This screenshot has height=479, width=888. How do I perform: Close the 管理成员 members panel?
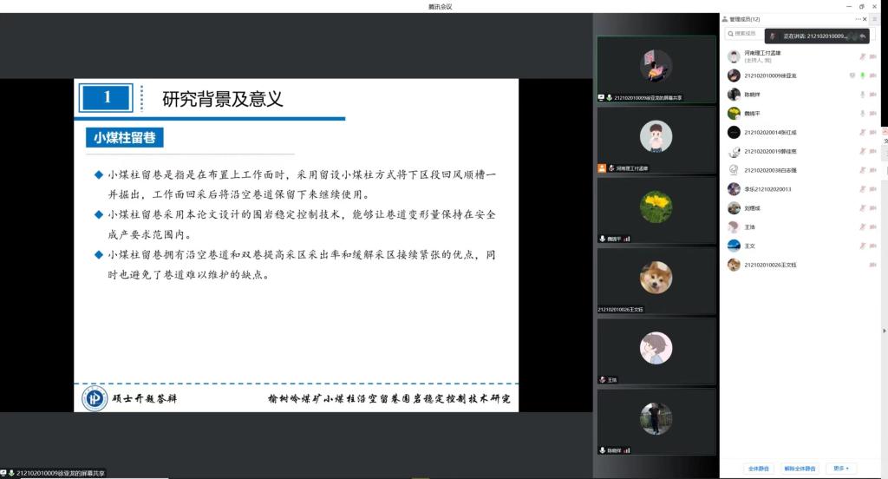pyautogui.click(x=865, y=19)
